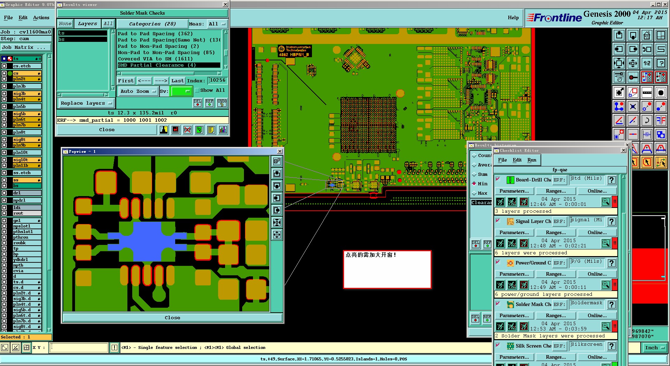Click the exclamation icon in the bottom bar
Screen dimensions: 670x366
point(114,348)
